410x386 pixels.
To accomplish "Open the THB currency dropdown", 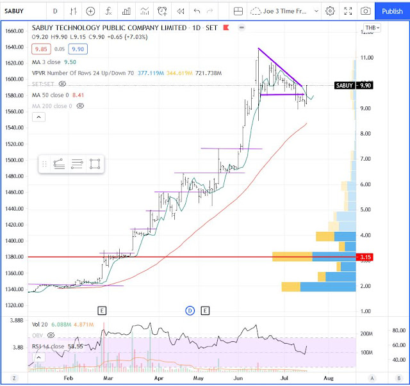I will (x=372, y=28).
